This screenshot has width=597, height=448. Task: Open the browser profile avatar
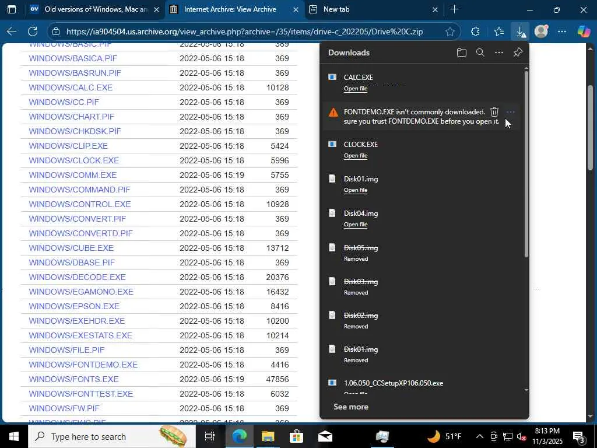click(541, 32)
